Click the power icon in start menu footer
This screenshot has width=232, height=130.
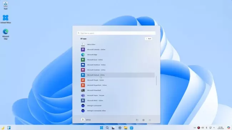click(150, 120)
